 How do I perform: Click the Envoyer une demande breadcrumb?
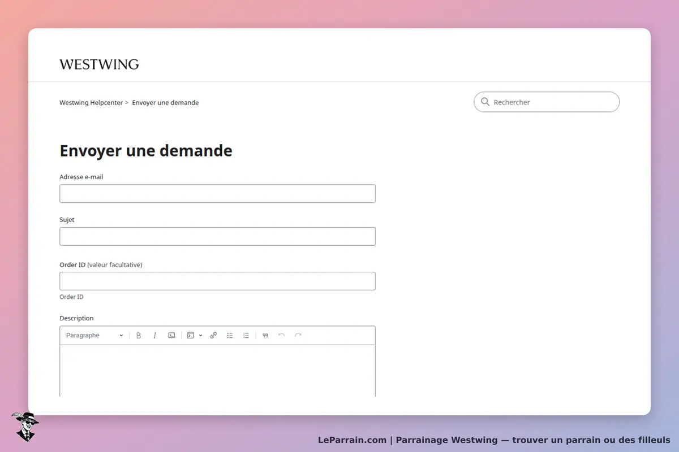[165, 103]
